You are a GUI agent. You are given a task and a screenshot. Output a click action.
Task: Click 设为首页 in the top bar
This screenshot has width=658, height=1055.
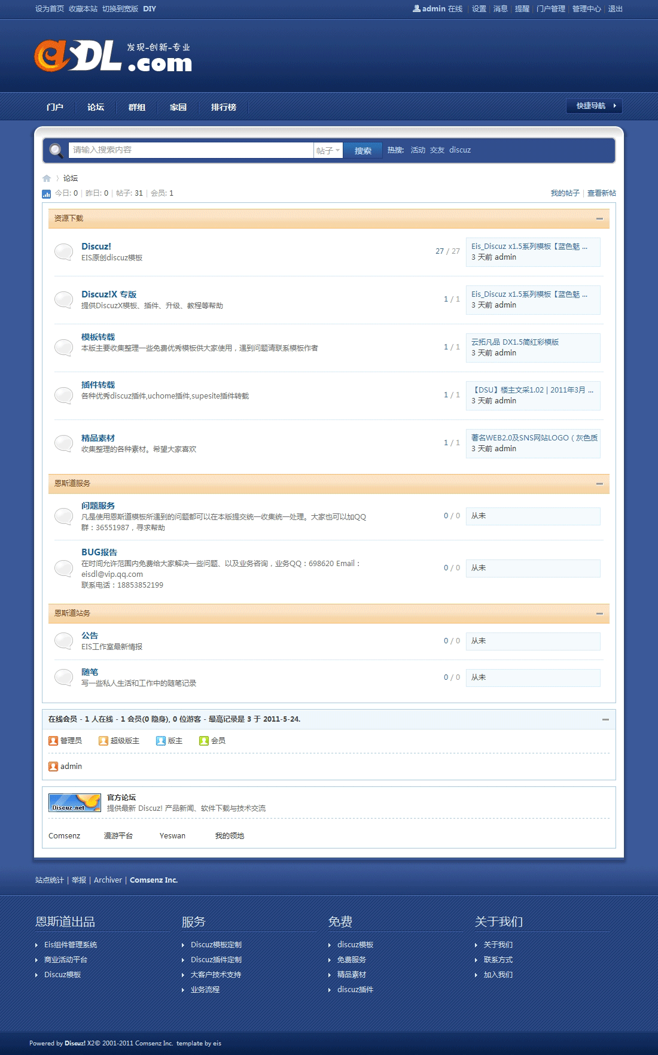click(x=50, y=9)
